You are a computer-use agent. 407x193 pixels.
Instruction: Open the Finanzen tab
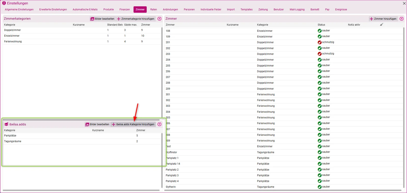[125, 10]
